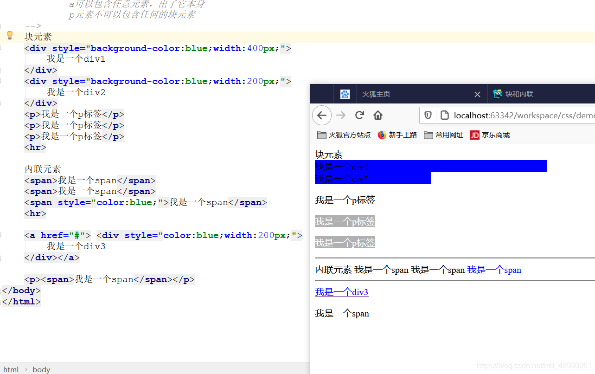Viewport: 595px width, 374px height.
Task: Select the html breadcrumb item
Action: pos(11,369)
